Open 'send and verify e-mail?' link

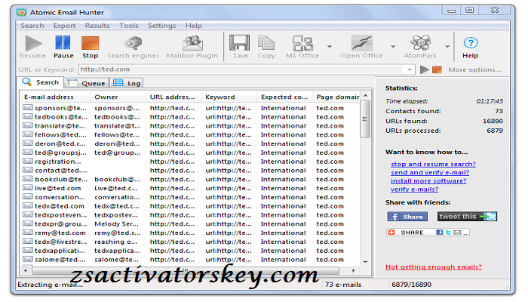click(430, 173)
